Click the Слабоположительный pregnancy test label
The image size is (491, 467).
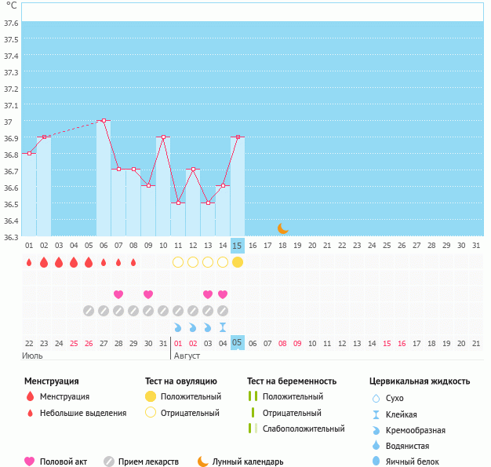(304, 429)
